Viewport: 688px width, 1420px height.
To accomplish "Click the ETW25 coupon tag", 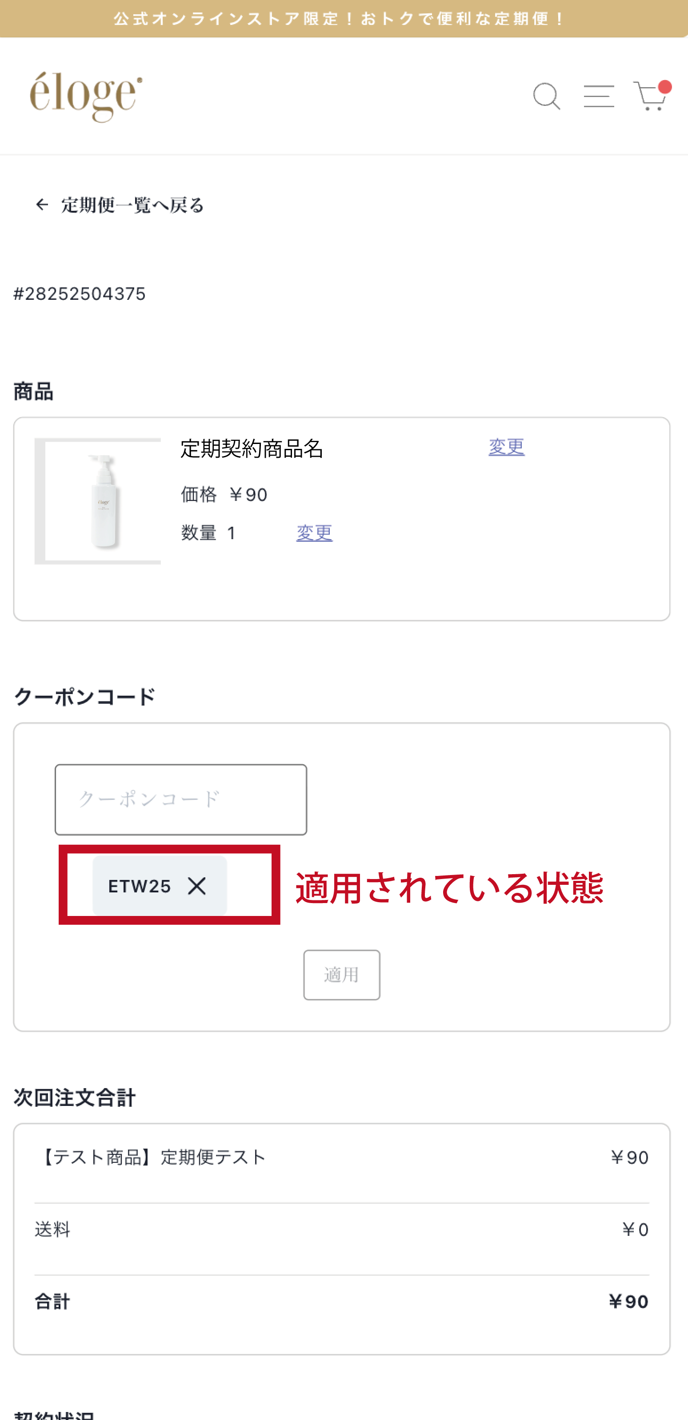I will [x=140, y=886].
